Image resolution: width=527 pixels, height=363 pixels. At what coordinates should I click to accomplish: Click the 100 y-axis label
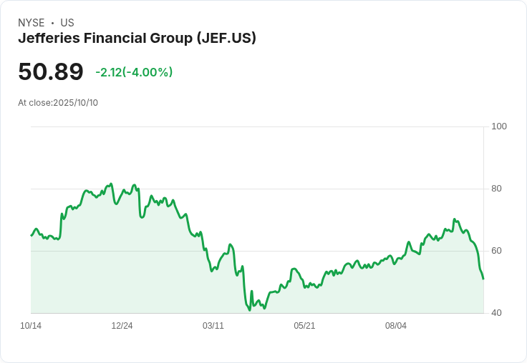(499, 126)
